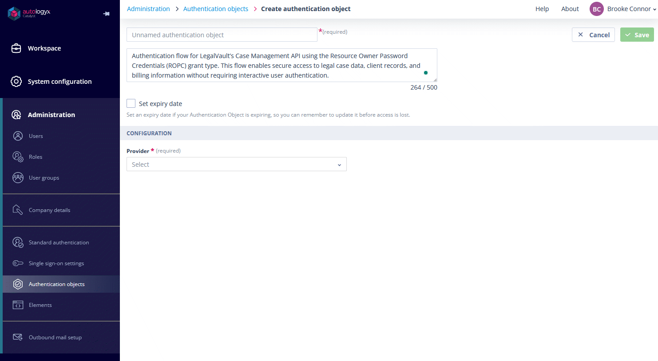
Task: Click the Workspace briefcase icon
Action: pos(16,48)
